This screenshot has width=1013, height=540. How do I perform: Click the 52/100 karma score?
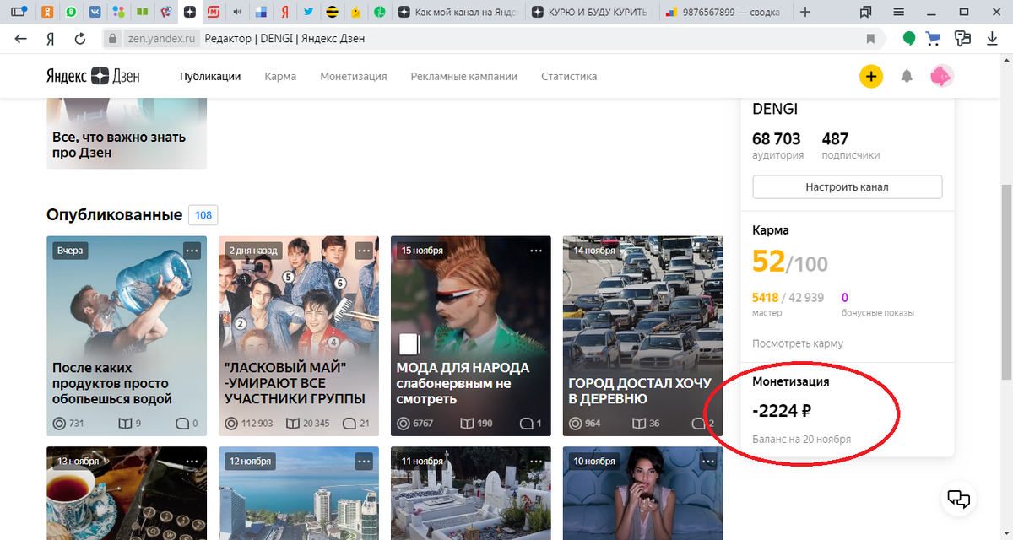pos(790,262)
